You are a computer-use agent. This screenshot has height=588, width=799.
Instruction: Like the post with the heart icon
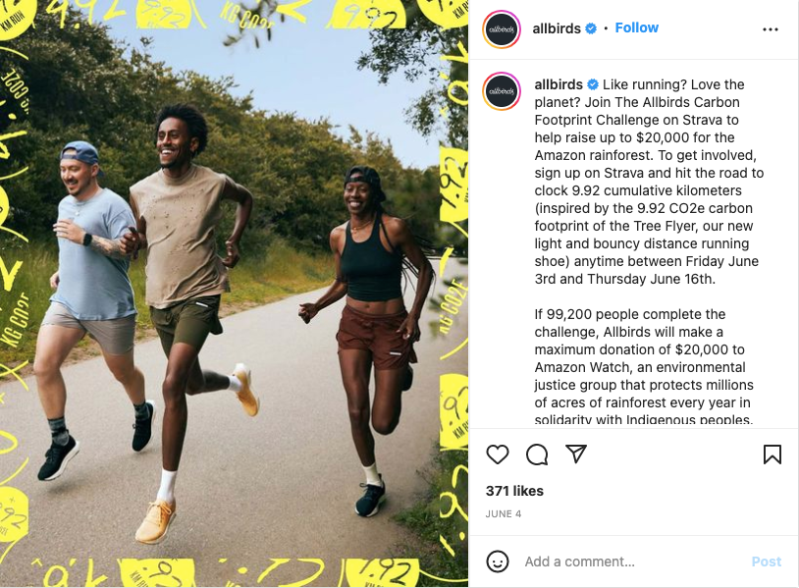click(x=498, y=454)
